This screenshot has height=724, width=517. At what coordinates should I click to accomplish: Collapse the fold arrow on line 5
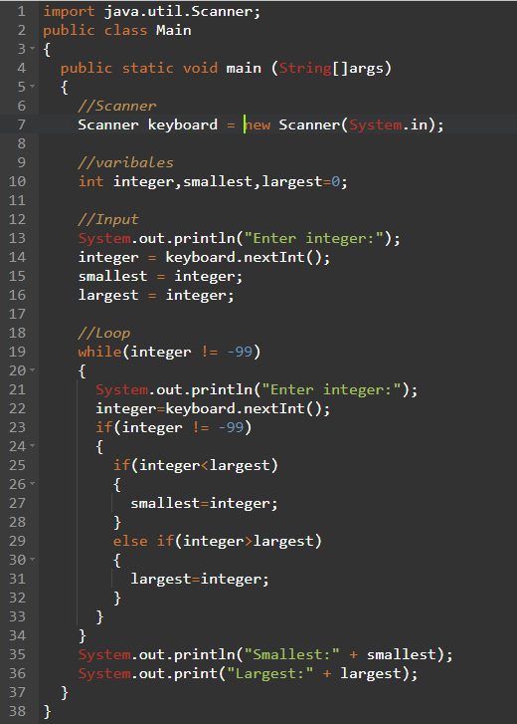point(32,87)
